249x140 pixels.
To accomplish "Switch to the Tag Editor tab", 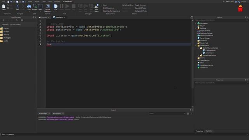I will (209, 131).
